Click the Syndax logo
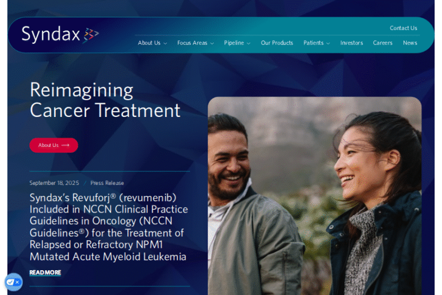 [x=60, y=34]
